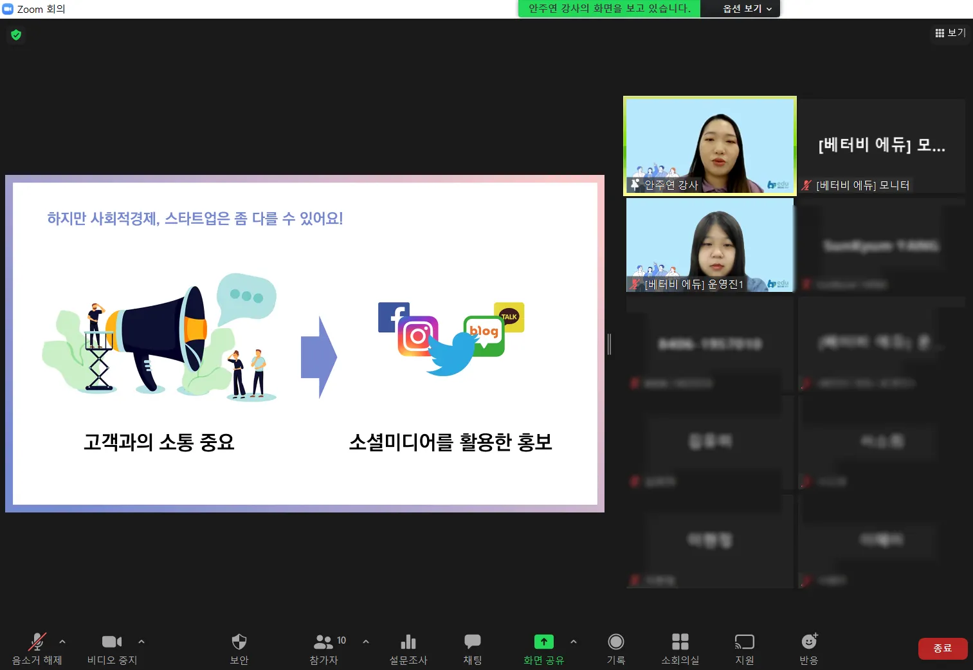Image resolution: width=973 pixels, height=670 pixels.
Task: Click the gallery panel divider handle
Action: pyautogui.click(x=609, y=345)
